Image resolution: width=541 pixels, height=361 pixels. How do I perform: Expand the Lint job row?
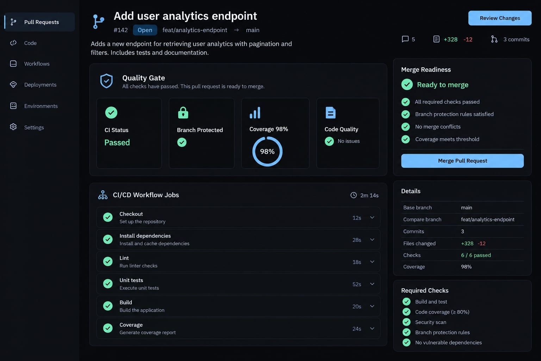pyautogui.click(x=372, y=262)
